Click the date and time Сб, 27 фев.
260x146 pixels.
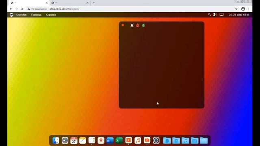239,15
